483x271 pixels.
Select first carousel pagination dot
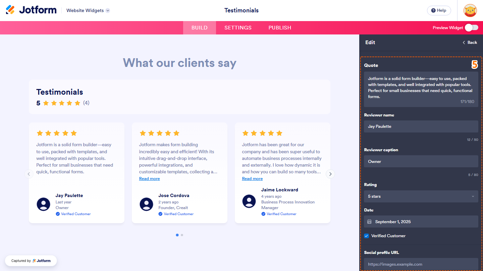click(177, 235)
